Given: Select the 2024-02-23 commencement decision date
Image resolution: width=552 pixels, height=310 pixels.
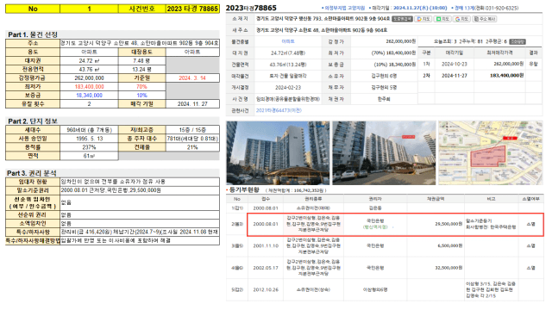Looking at the screenshot, I should coord(288,88).
